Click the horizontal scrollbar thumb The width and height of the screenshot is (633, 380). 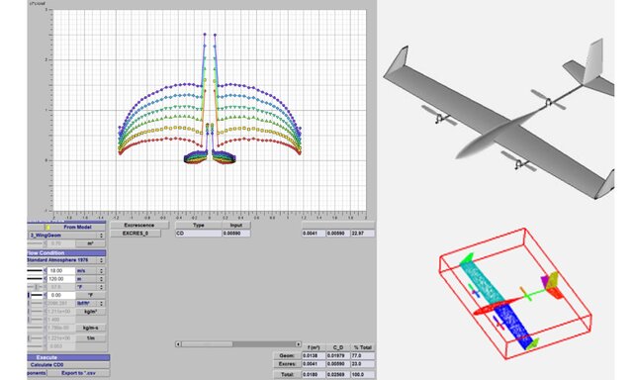click(207, 344)
